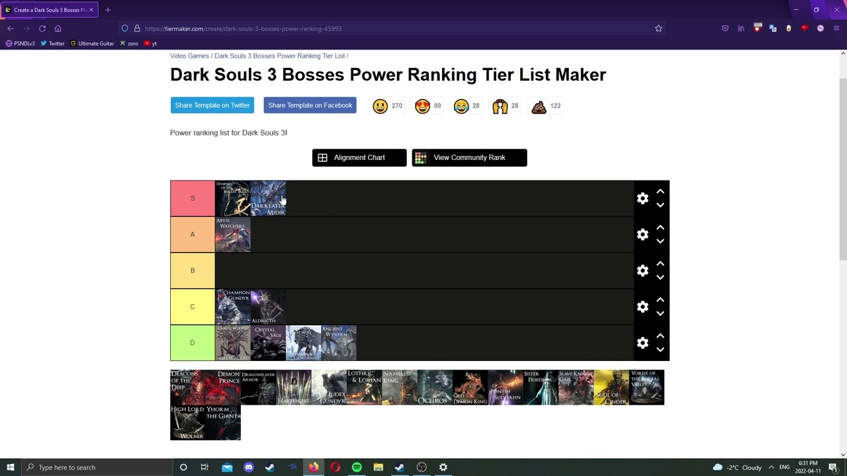Select the Nameless King boss image
Image resolution: width=847 pixels, height=476 pixels.
tap(400, 387)
